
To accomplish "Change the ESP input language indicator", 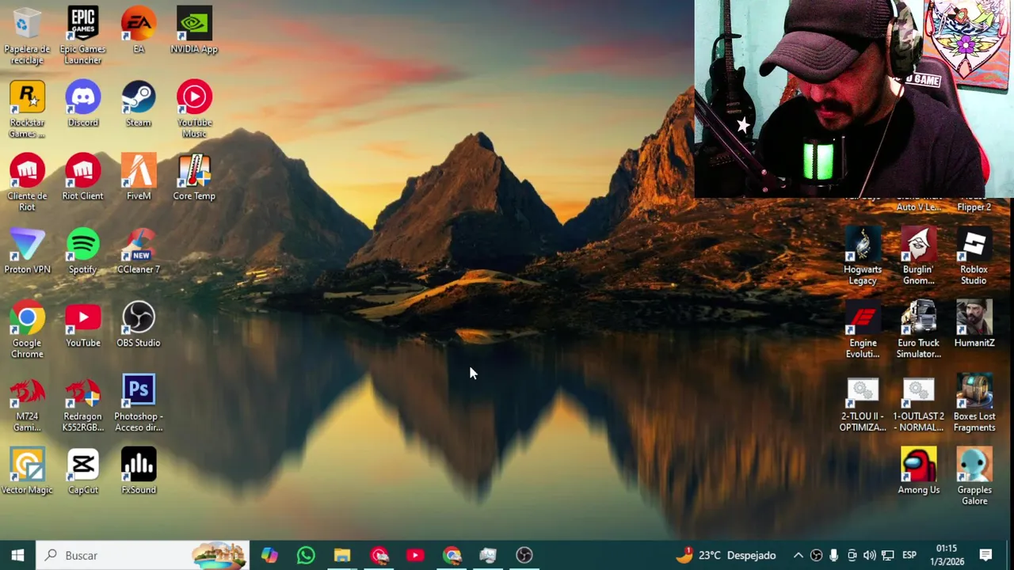I will (x=909, y=555).
